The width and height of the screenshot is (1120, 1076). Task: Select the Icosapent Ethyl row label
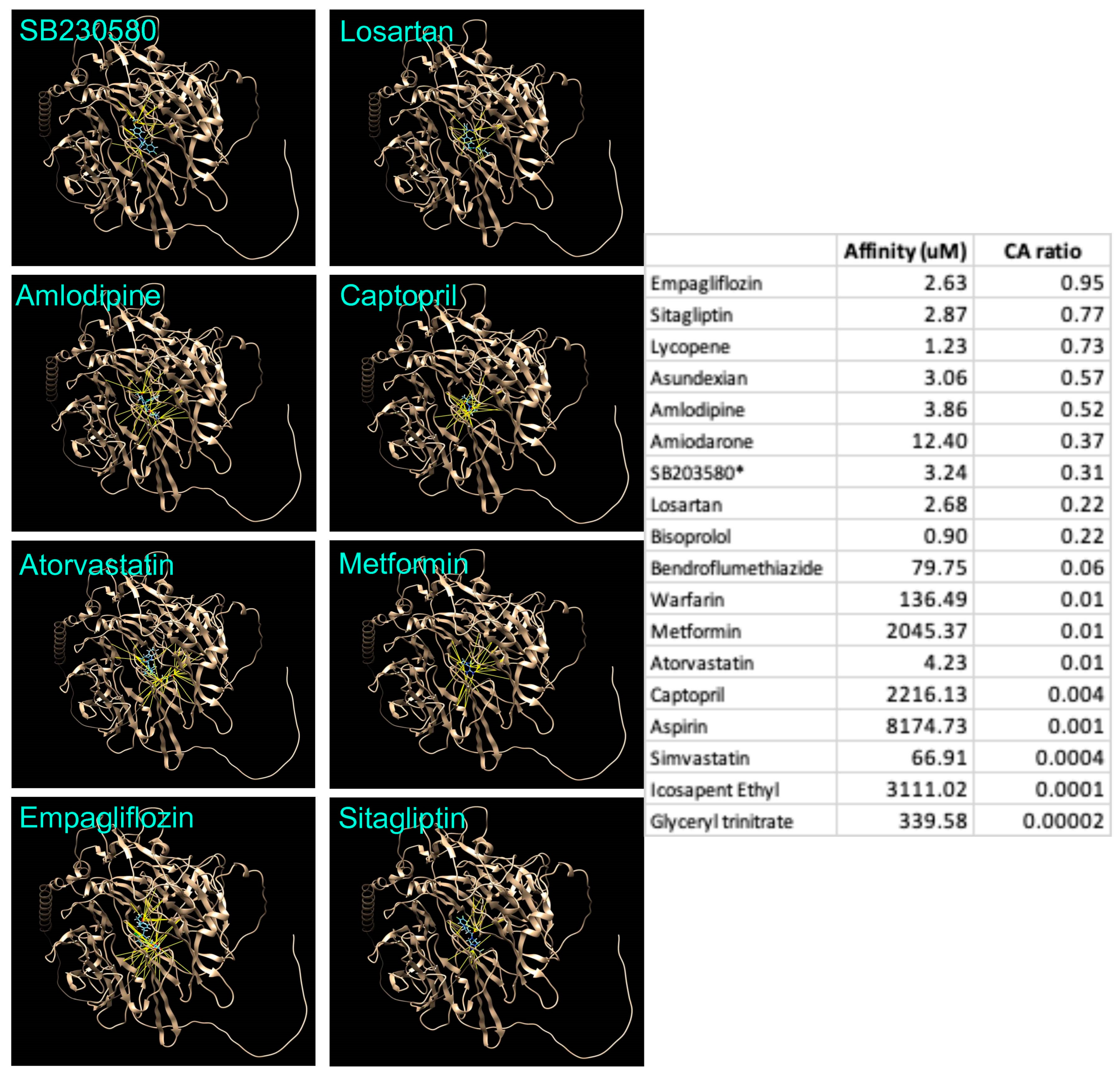714,789
